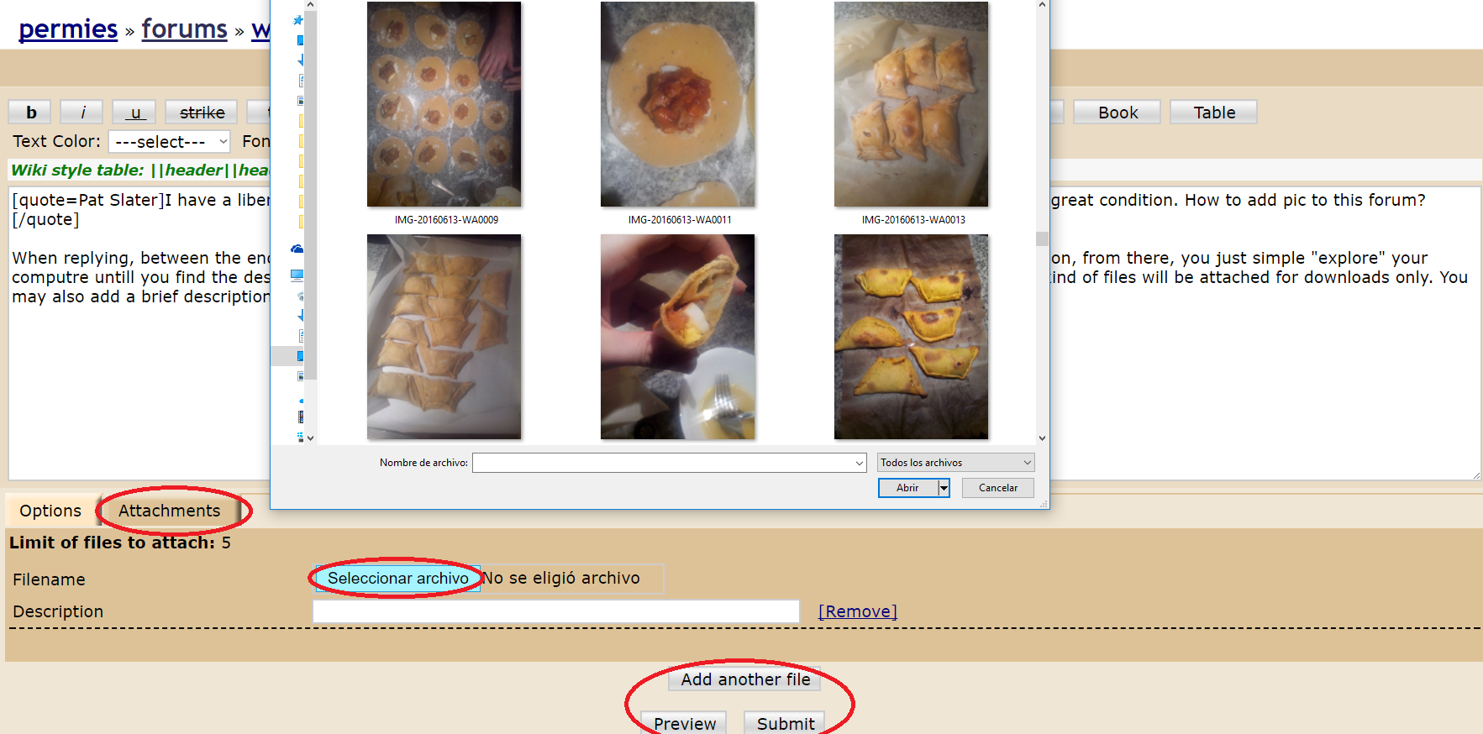Apply strikethrough using the strike button
1483x734 pixels.
202,113
